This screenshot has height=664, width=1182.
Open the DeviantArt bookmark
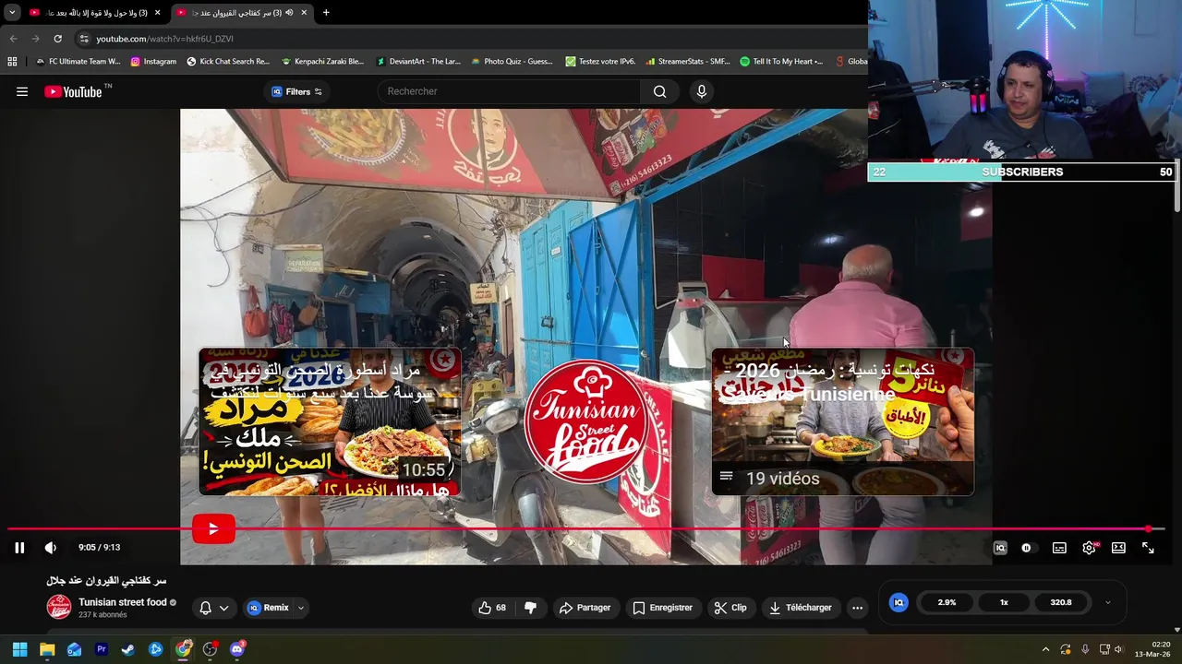click(417, 62)
